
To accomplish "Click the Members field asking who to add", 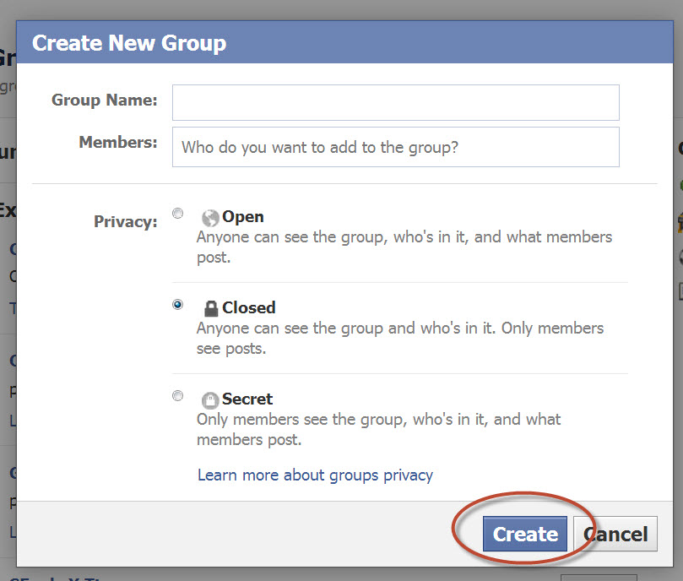I will point(395,146).
